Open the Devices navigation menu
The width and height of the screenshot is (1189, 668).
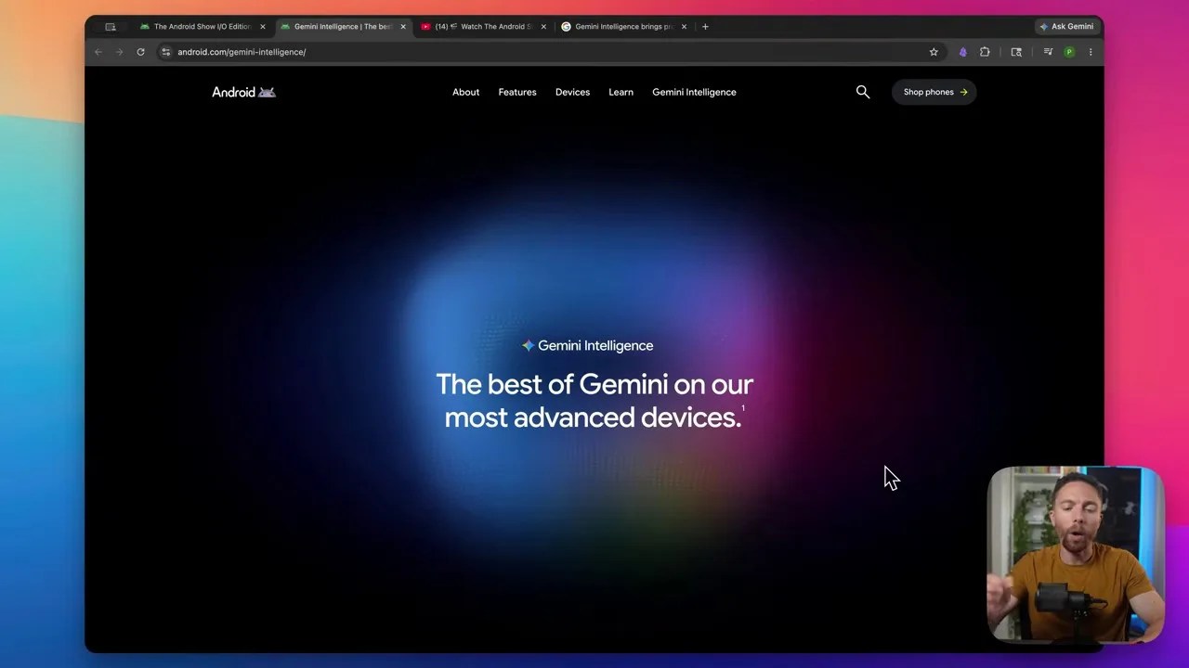572,92
